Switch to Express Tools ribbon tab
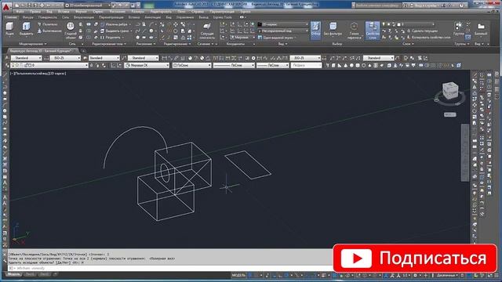 [222, 17]
